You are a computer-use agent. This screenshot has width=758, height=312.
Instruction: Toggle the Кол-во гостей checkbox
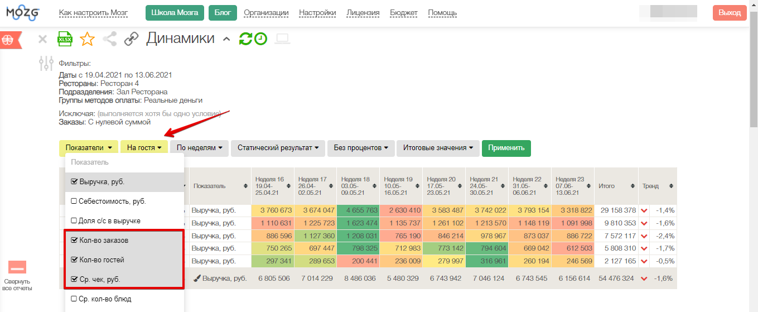[74, 260]
